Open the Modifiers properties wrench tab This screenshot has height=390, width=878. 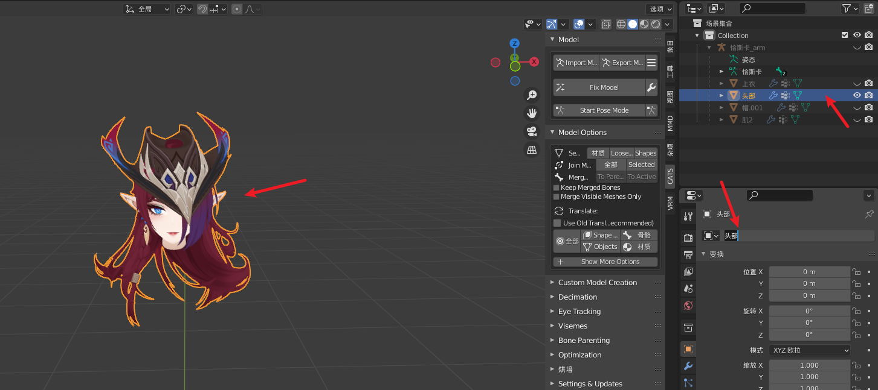tap(688, 366)
